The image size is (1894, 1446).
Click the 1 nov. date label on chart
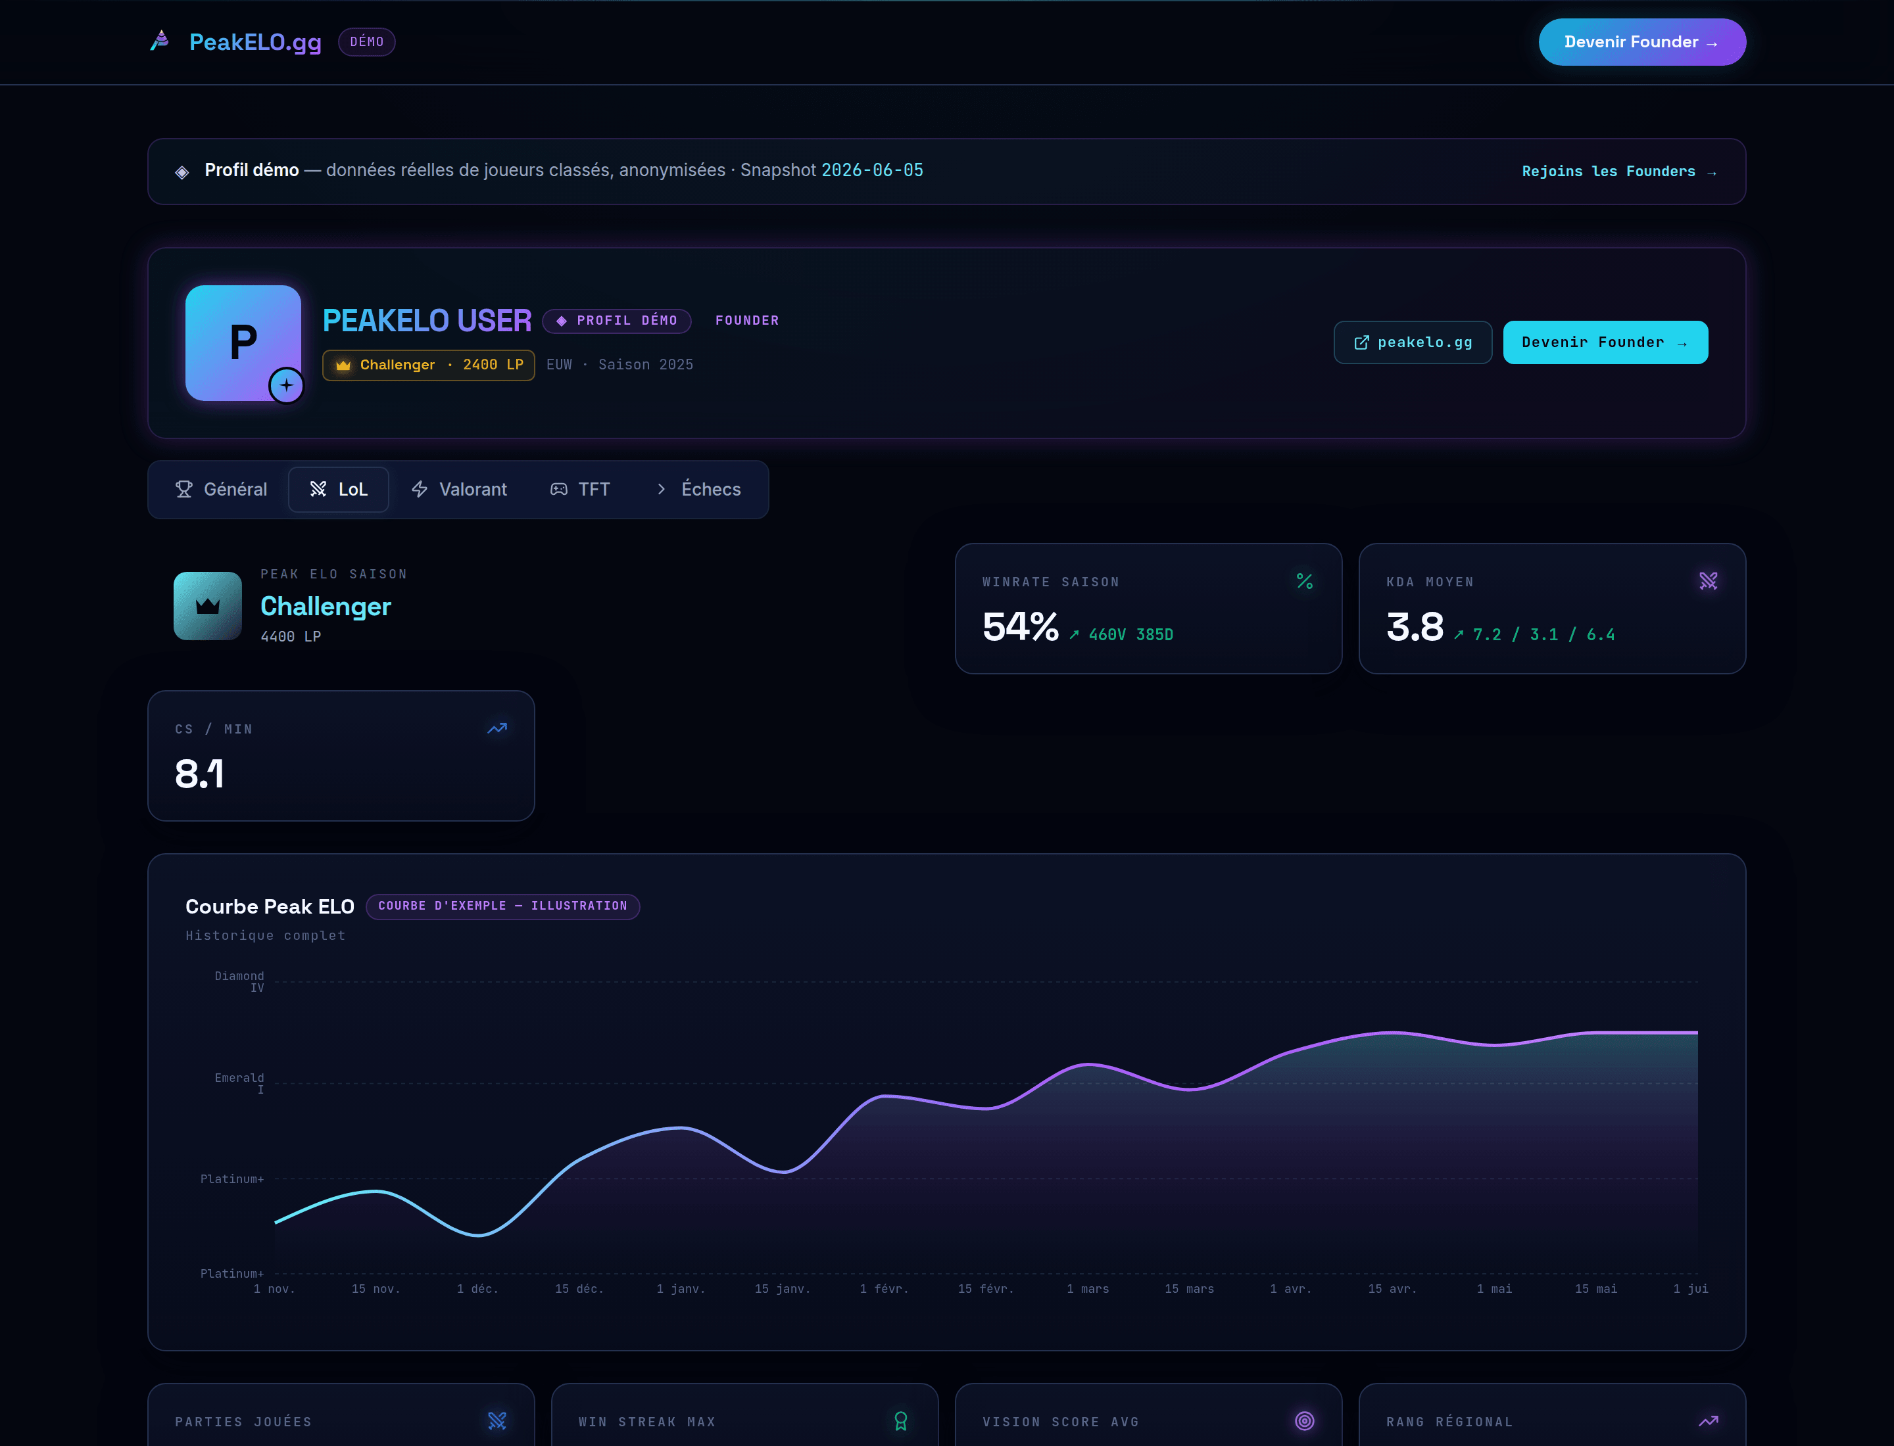(274, 1290)
